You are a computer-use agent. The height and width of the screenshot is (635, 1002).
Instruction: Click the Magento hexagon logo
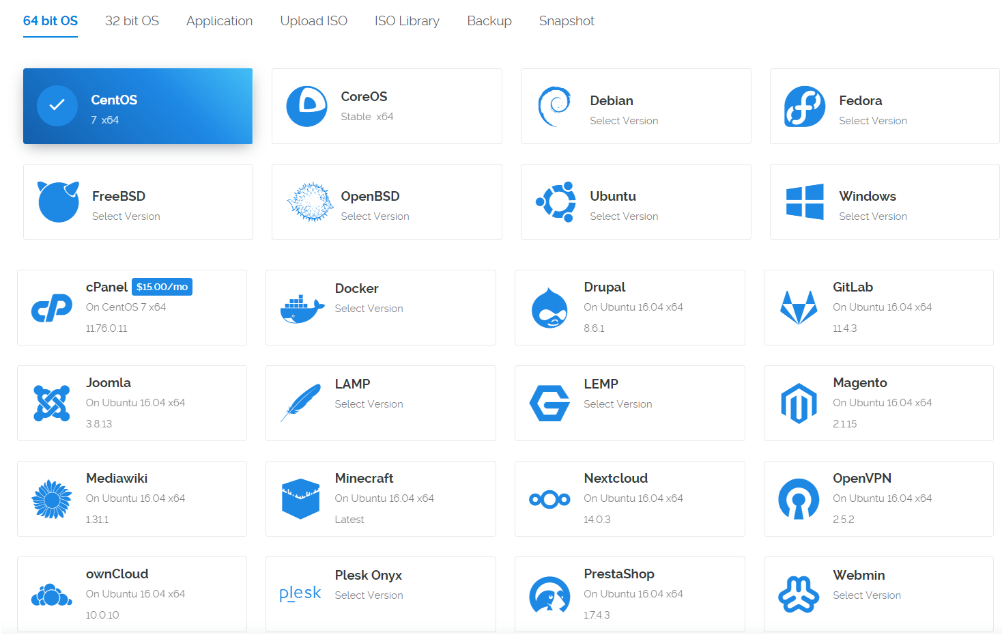click(x=799, y=404)
